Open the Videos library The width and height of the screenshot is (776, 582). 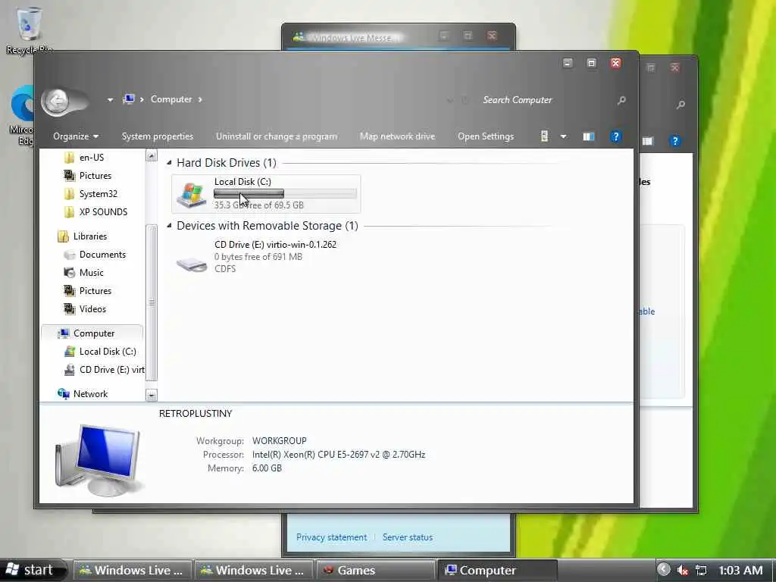[92, 309]
